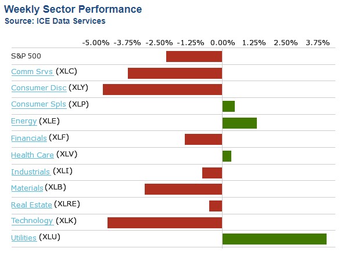Open the Industrials sector link

(x=31, y=172)
